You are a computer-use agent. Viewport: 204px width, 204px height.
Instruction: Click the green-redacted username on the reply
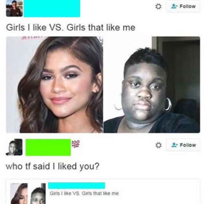click(x=48, y=147)
